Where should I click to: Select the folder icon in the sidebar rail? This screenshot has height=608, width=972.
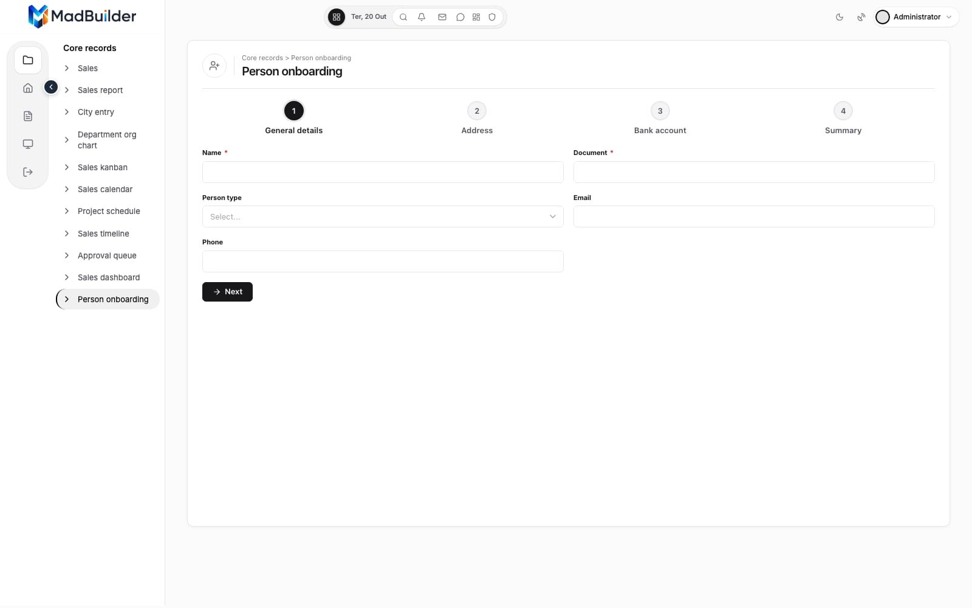(28, 60)
